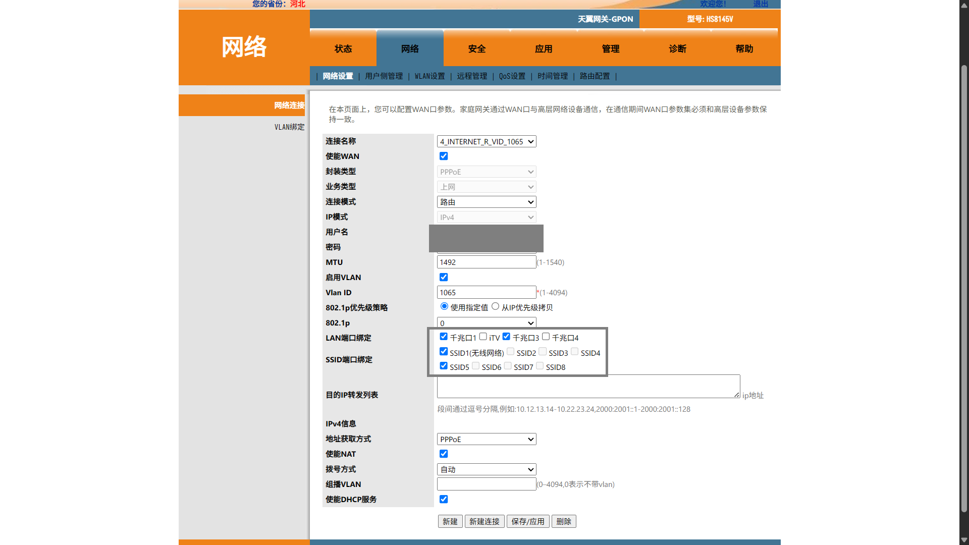Viewport: 969px width, 545px height.
Task: Check the iTV LAN port
Action: (x=483, y=337)
